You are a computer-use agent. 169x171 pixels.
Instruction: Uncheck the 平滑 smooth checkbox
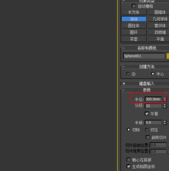click(x=147, y=113)
